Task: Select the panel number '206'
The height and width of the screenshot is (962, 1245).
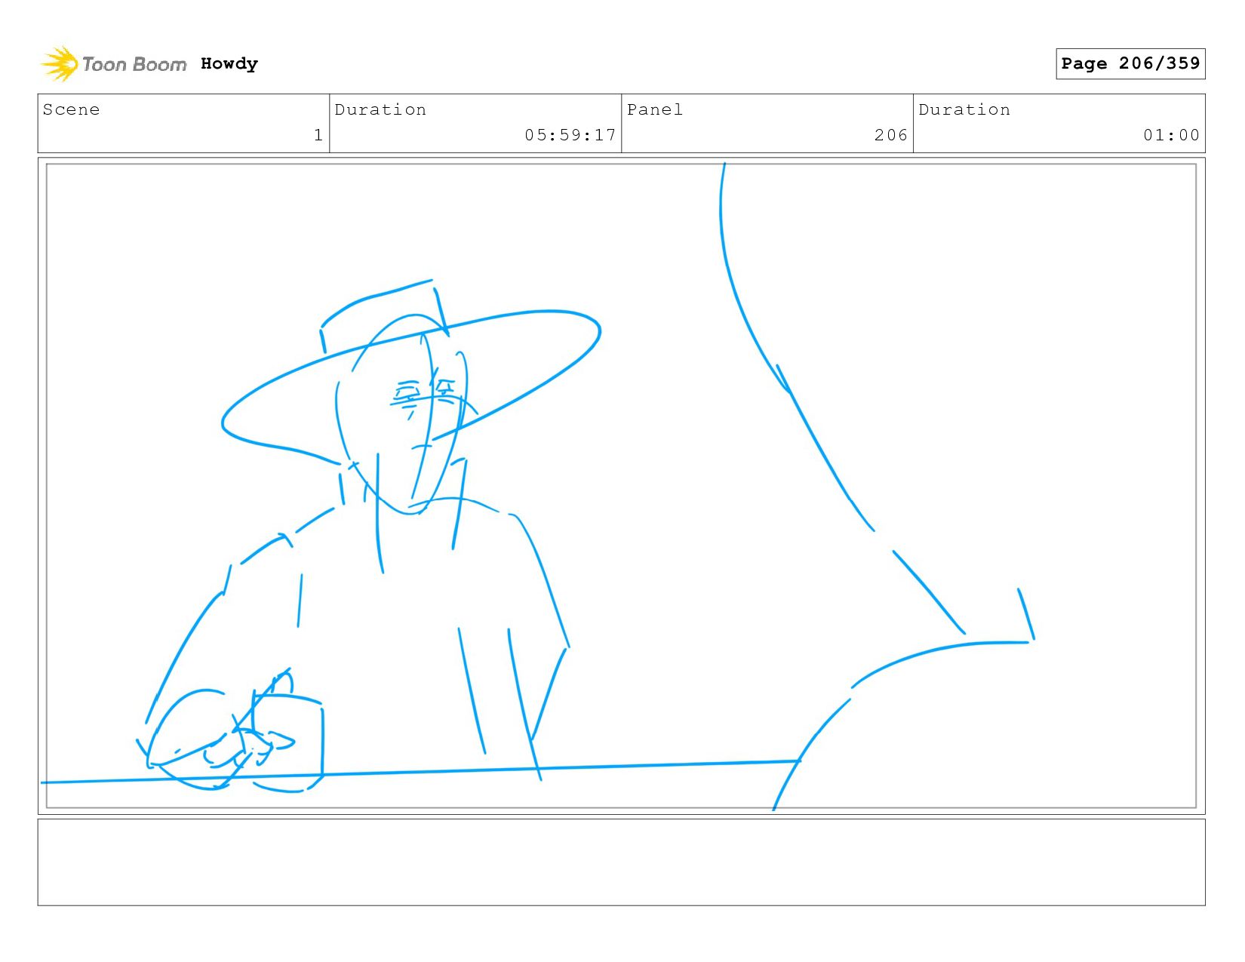Action: pos(891,135)
